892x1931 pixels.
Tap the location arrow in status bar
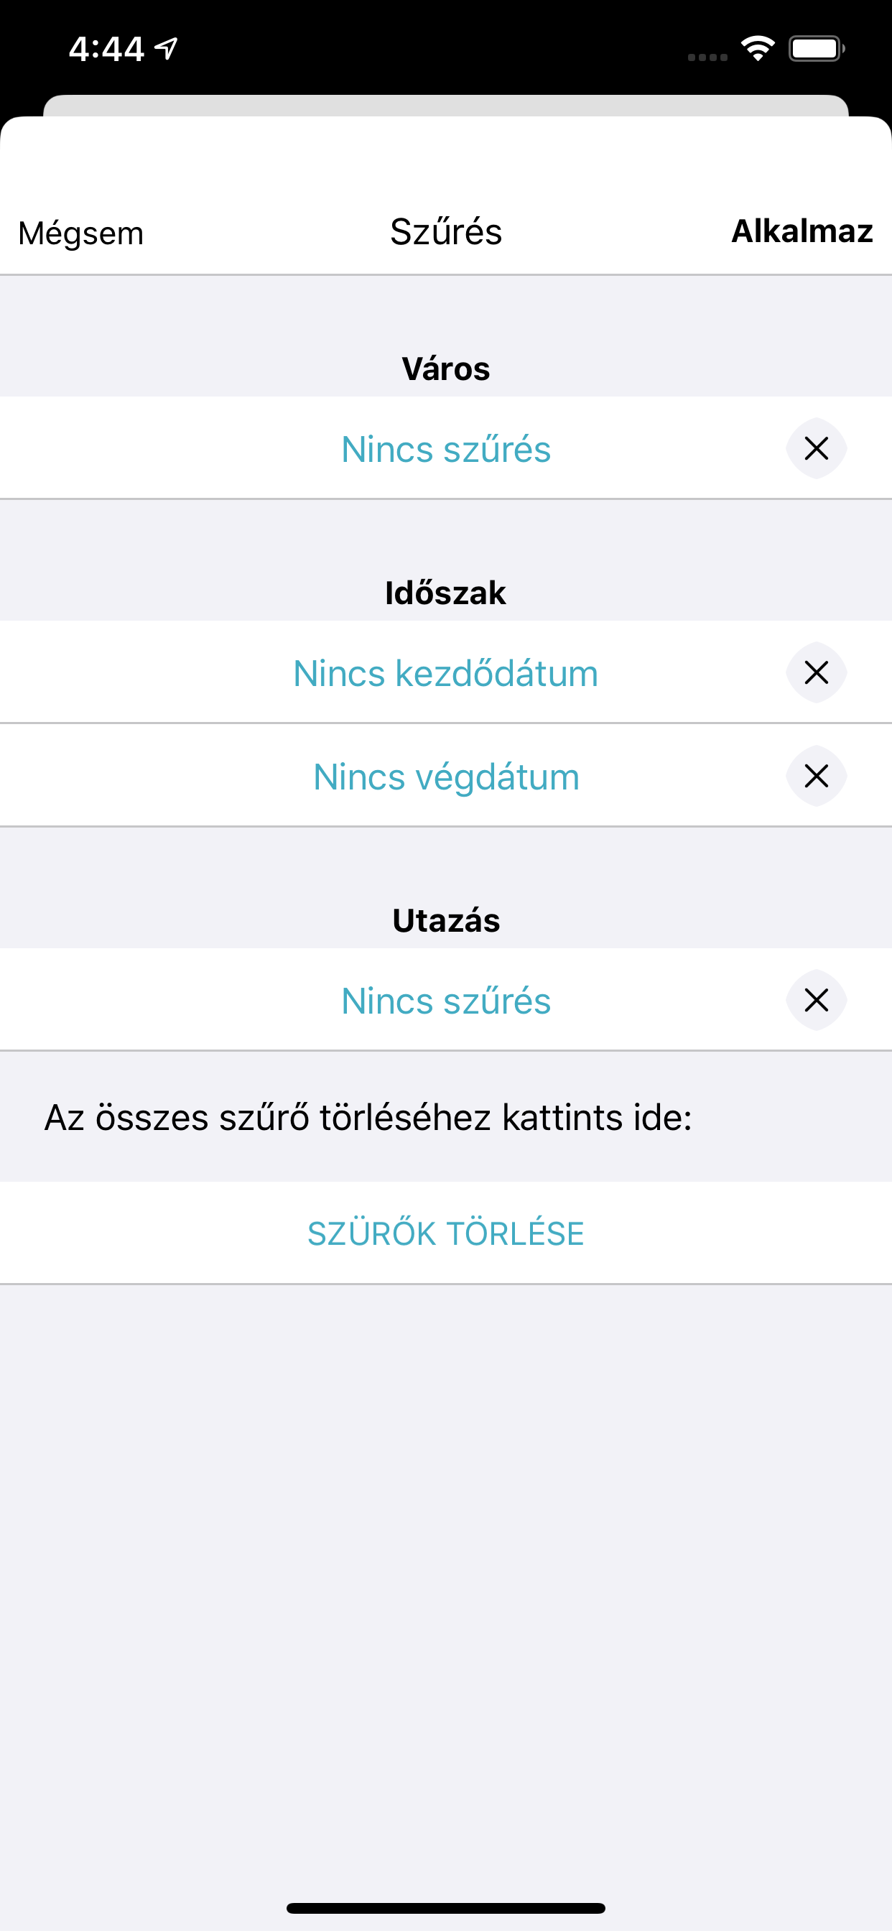click(167, 49)
